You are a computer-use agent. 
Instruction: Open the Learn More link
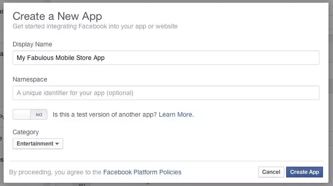click(x=176, y=114)
